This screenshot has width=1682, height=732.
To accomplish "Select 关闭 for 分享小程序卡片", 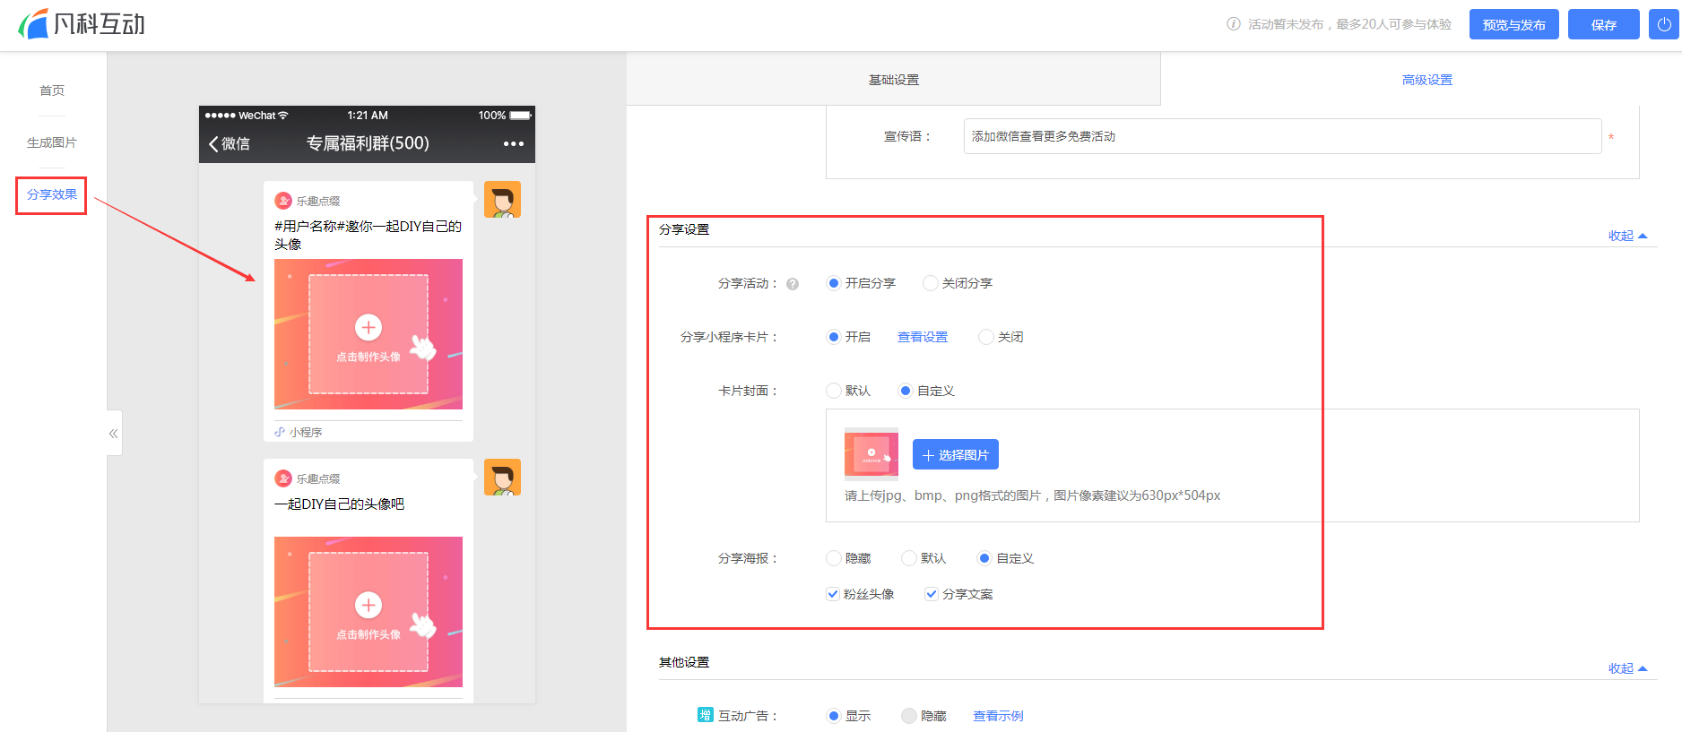I will coord(986,337).
